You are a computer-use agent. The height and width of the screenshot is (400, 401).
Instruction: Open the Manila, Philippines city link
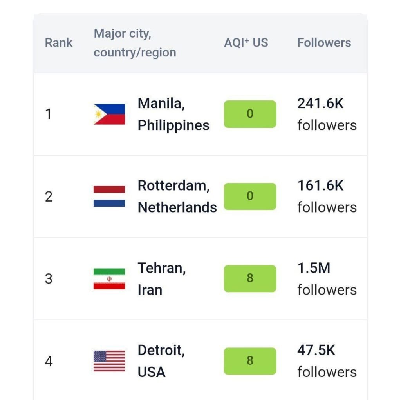(173, 115)
